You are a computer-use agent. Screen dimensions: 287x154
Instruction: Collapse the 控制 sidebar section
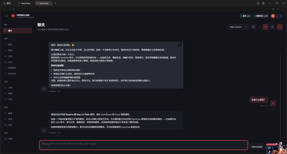[x=30, y=38]
